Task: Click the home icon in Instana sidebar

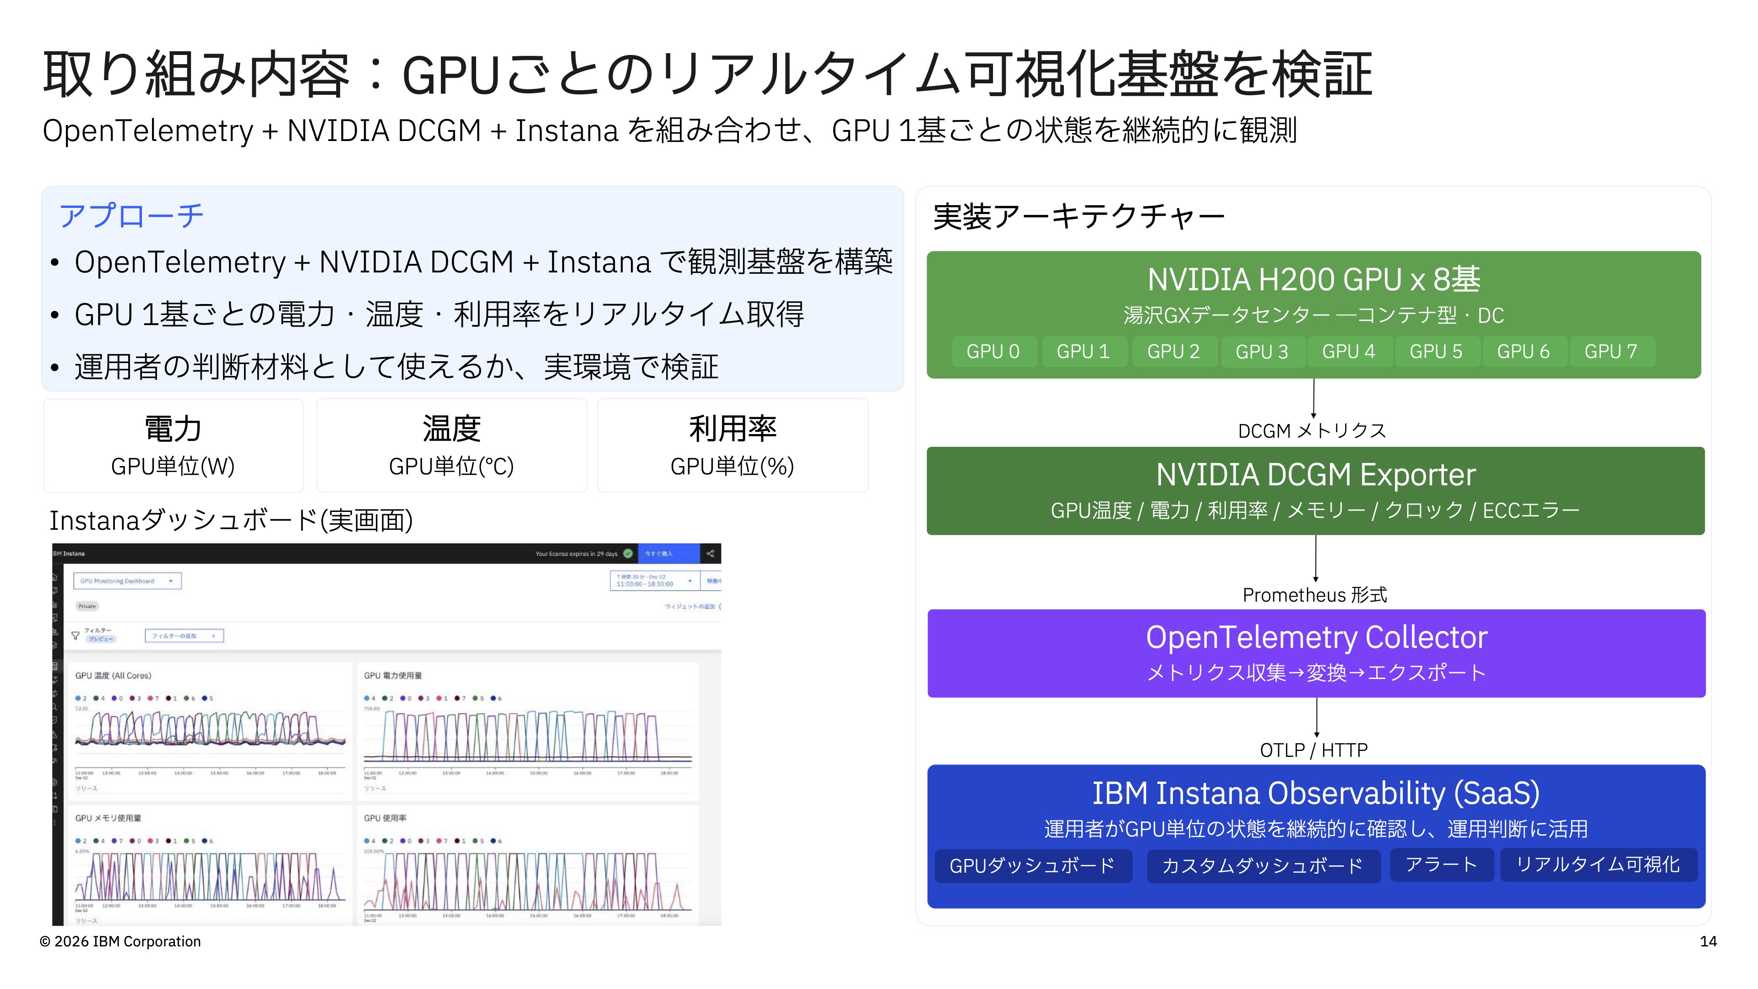Action: pyautogui.click(x=54, y=577)
